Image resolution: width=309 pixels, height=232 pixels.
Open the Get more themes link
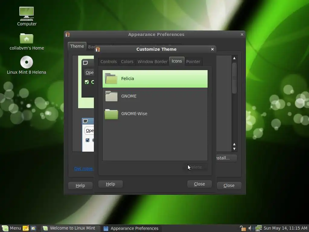pos(84,169)
